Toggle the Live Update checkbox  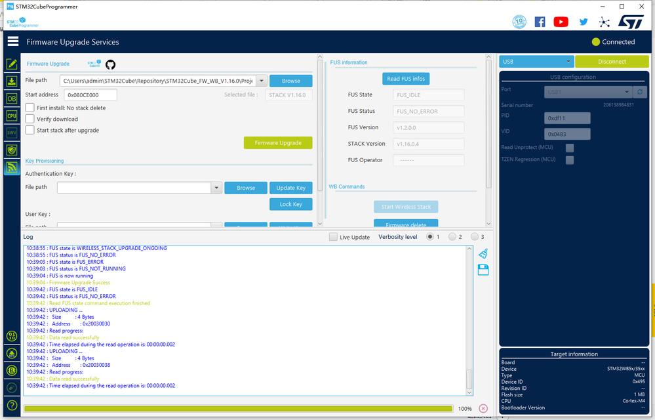coord(333,237)
